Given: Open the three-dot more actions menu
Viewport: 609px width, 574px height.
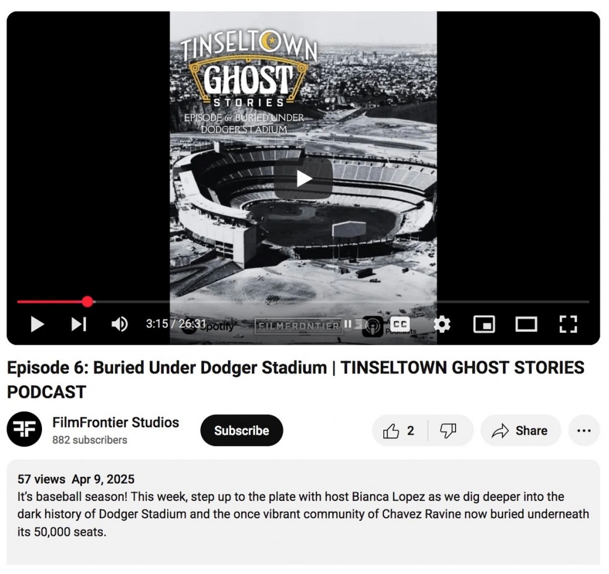Looking at the screenshot, I should [x=584, y=431].
